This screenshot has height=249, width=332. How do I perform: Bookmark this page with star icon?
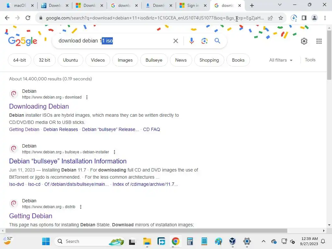[281, 18]
